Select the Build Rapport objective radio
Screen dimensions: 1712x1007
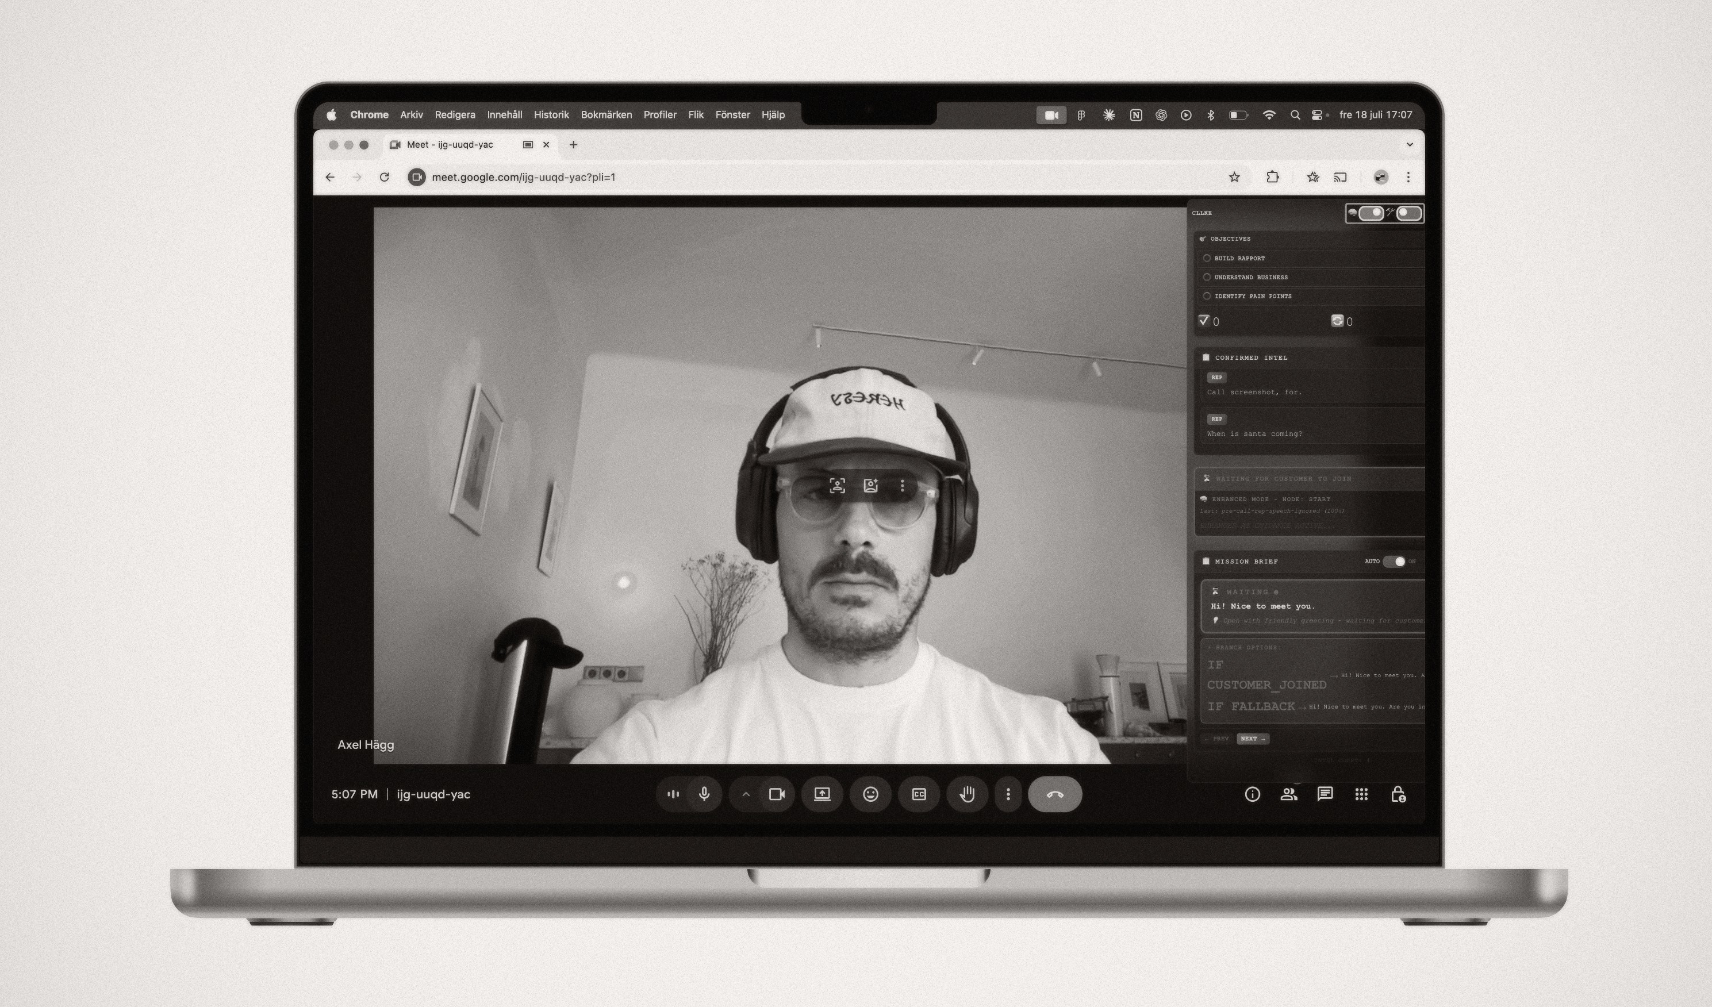pos(1207,258)
